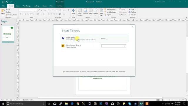Click the zoom out minus button
The width and height of the screenshot is (188, 106).
(166, 100)
